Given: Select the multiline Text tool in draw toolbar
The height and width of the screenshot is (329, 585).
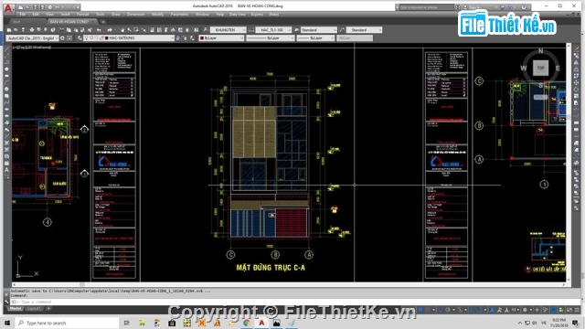Looking at the screenshot, I should point(6,170).
